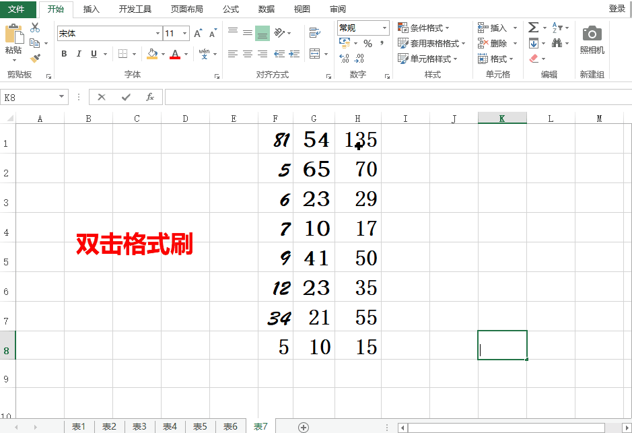Open the 常规 number format dropdown
Image resolution: width=632 pixels, height=433 pixels.
click(x=384, y=28)
